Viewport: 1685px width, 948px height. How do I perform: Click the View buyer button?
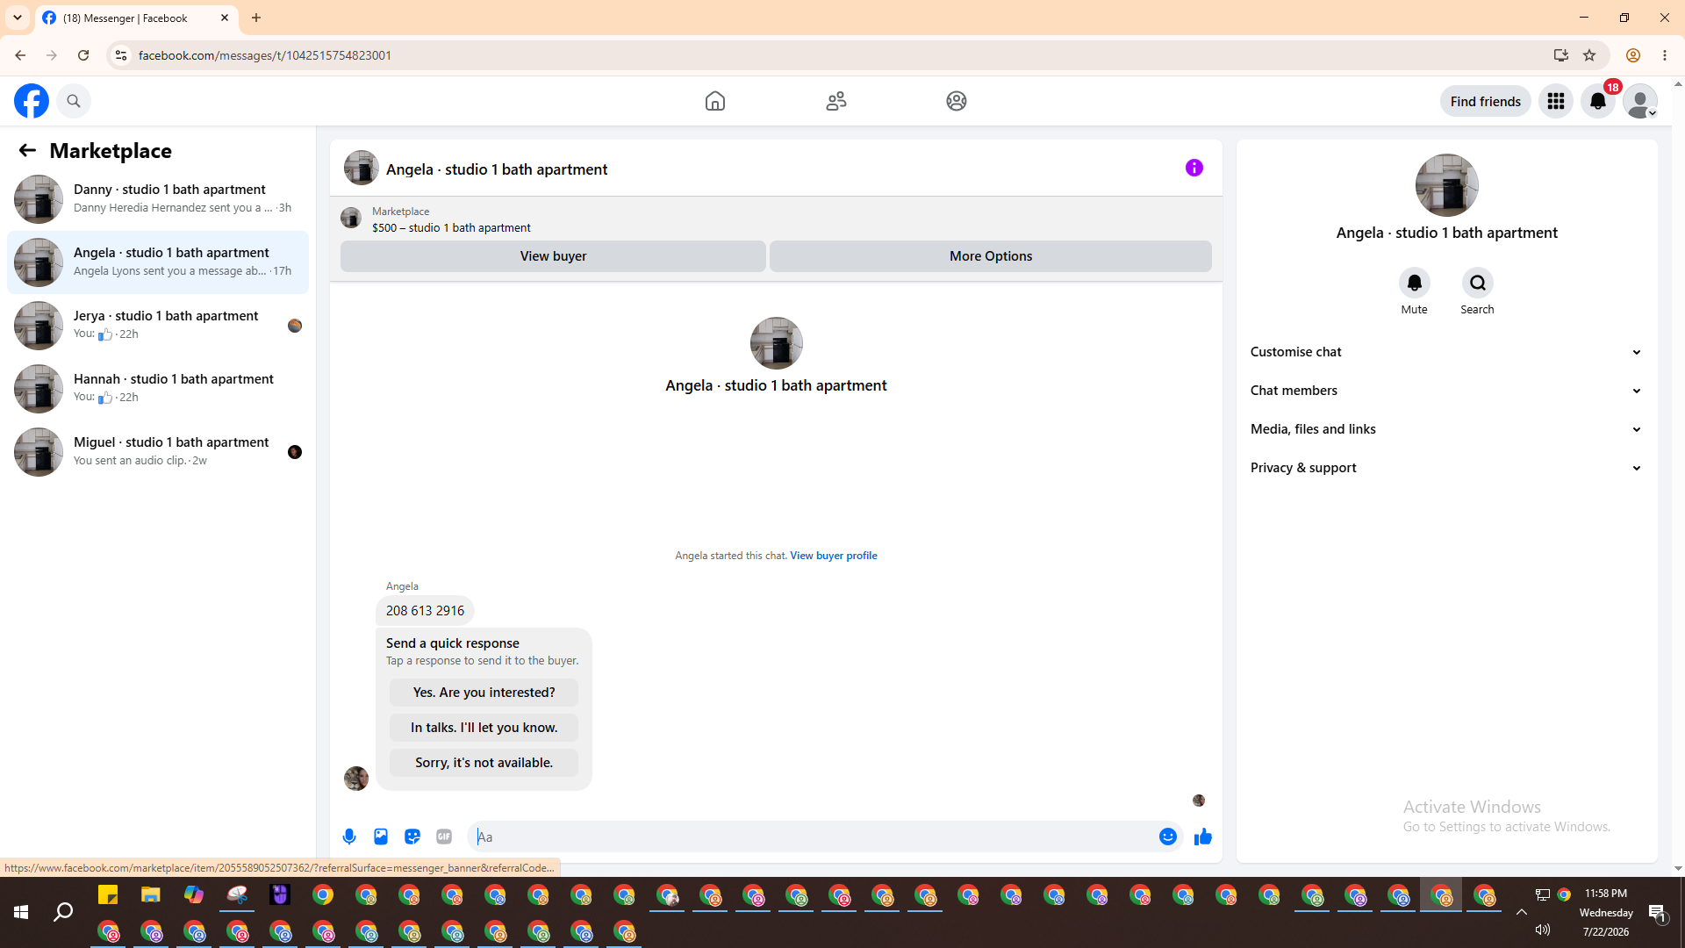pos(553,256)
